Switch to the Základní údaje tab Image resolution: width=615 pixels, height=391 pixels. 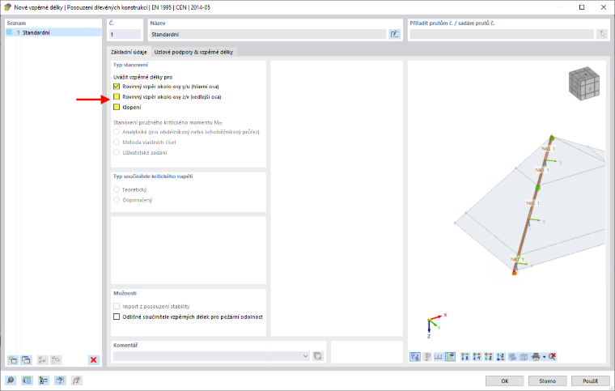[129, 52]
